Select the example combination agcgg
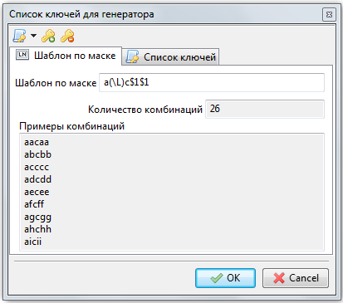The height and width of the screenshot is (303, 343). pos(37,217)
